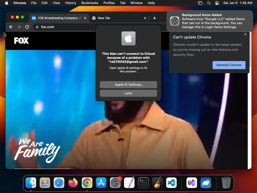The image size is (257, 193).
Task: Reload the fox.com page
Action: (27, 27)
